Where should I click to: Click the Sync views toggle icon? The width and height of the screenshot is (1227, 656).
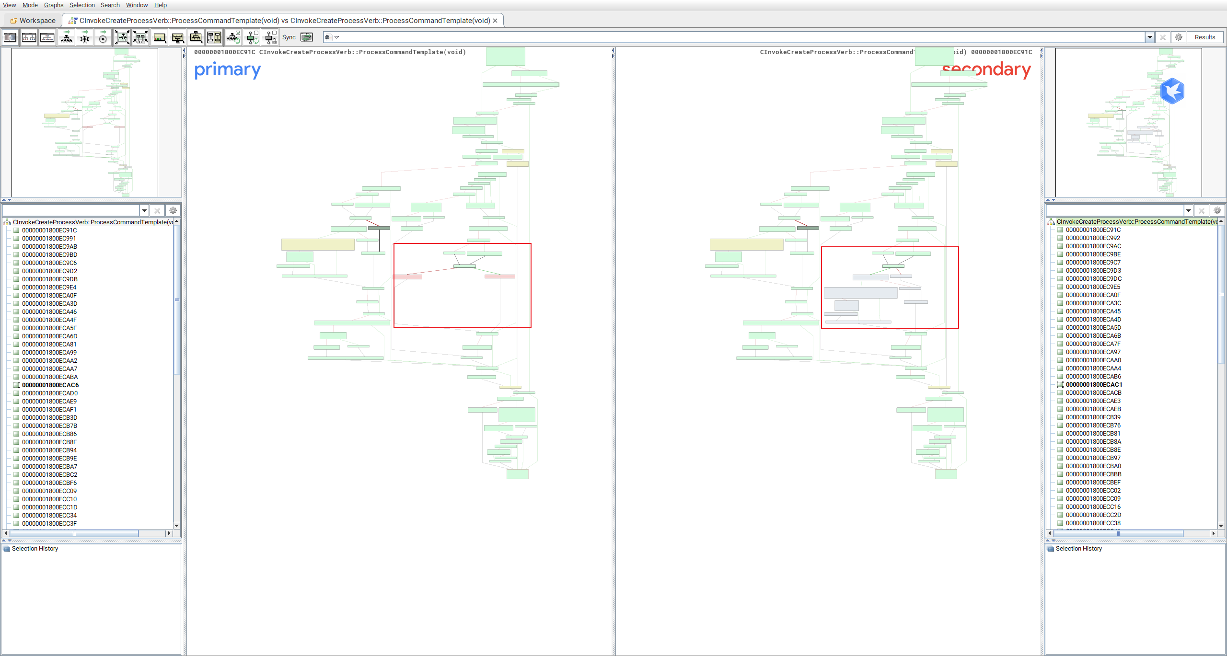pos(306,37)
